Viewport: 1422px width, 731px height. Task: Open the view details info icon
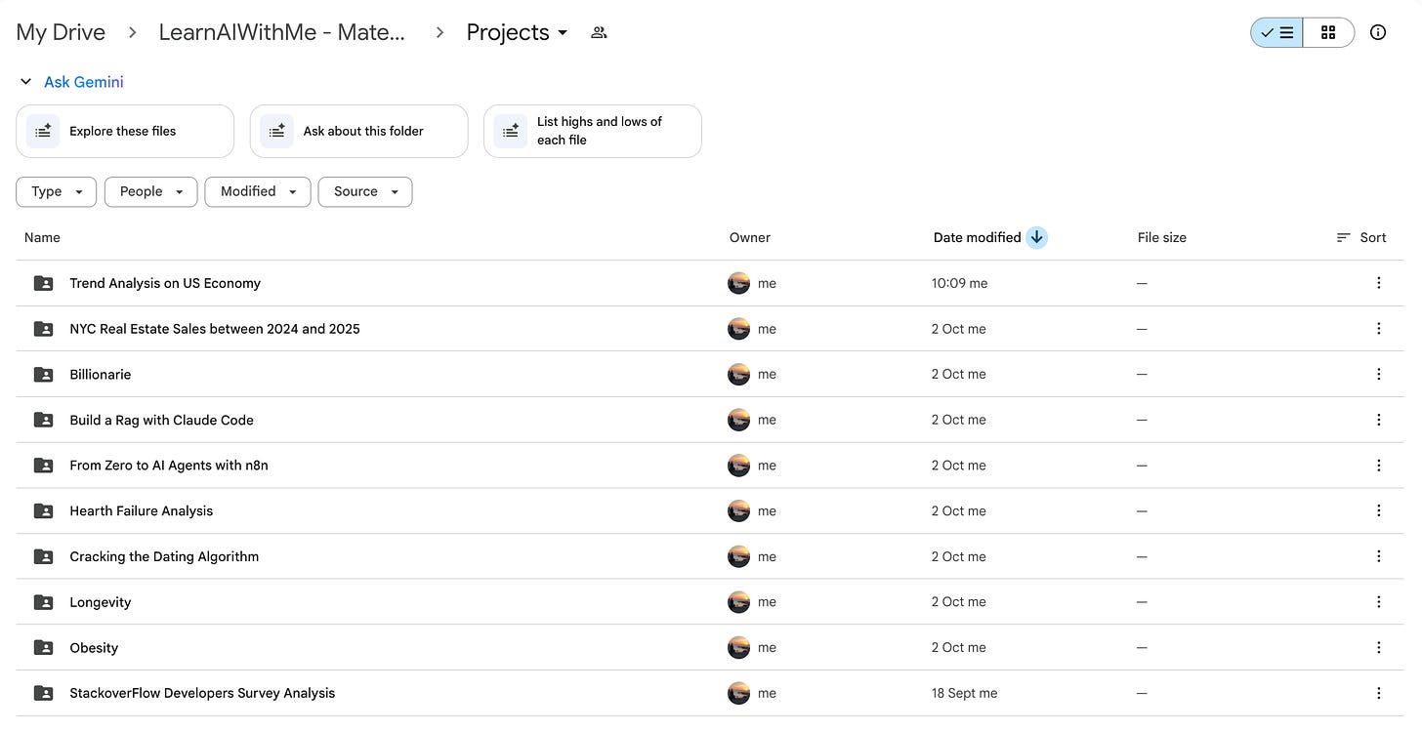[1378, 32]
